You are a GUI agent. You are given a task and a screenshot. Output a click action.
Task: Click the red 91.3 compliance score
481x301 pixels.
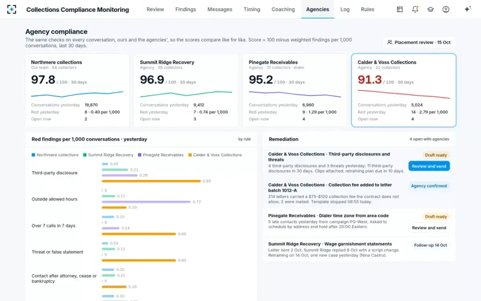(370, 79)
